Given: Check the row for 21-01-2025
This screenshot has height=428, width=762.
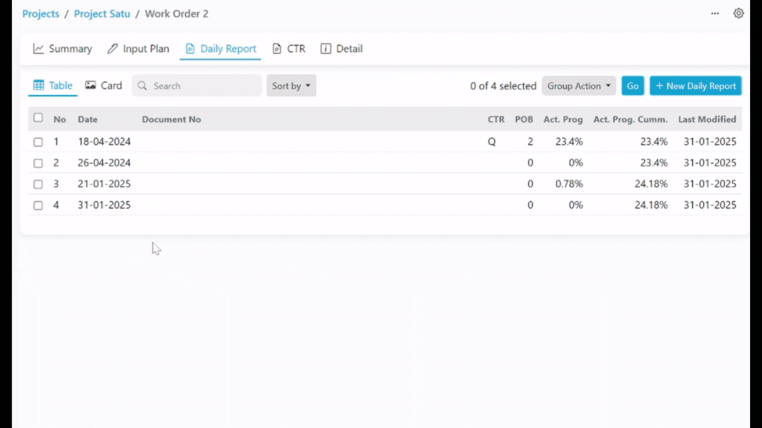Looking at the screenshot, I should (x=38, y=184).
